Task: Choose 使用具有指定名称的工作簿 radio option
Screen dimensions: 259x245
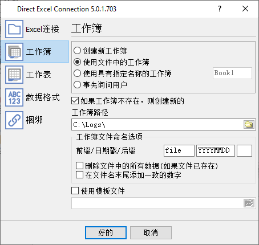Action: 77,73
